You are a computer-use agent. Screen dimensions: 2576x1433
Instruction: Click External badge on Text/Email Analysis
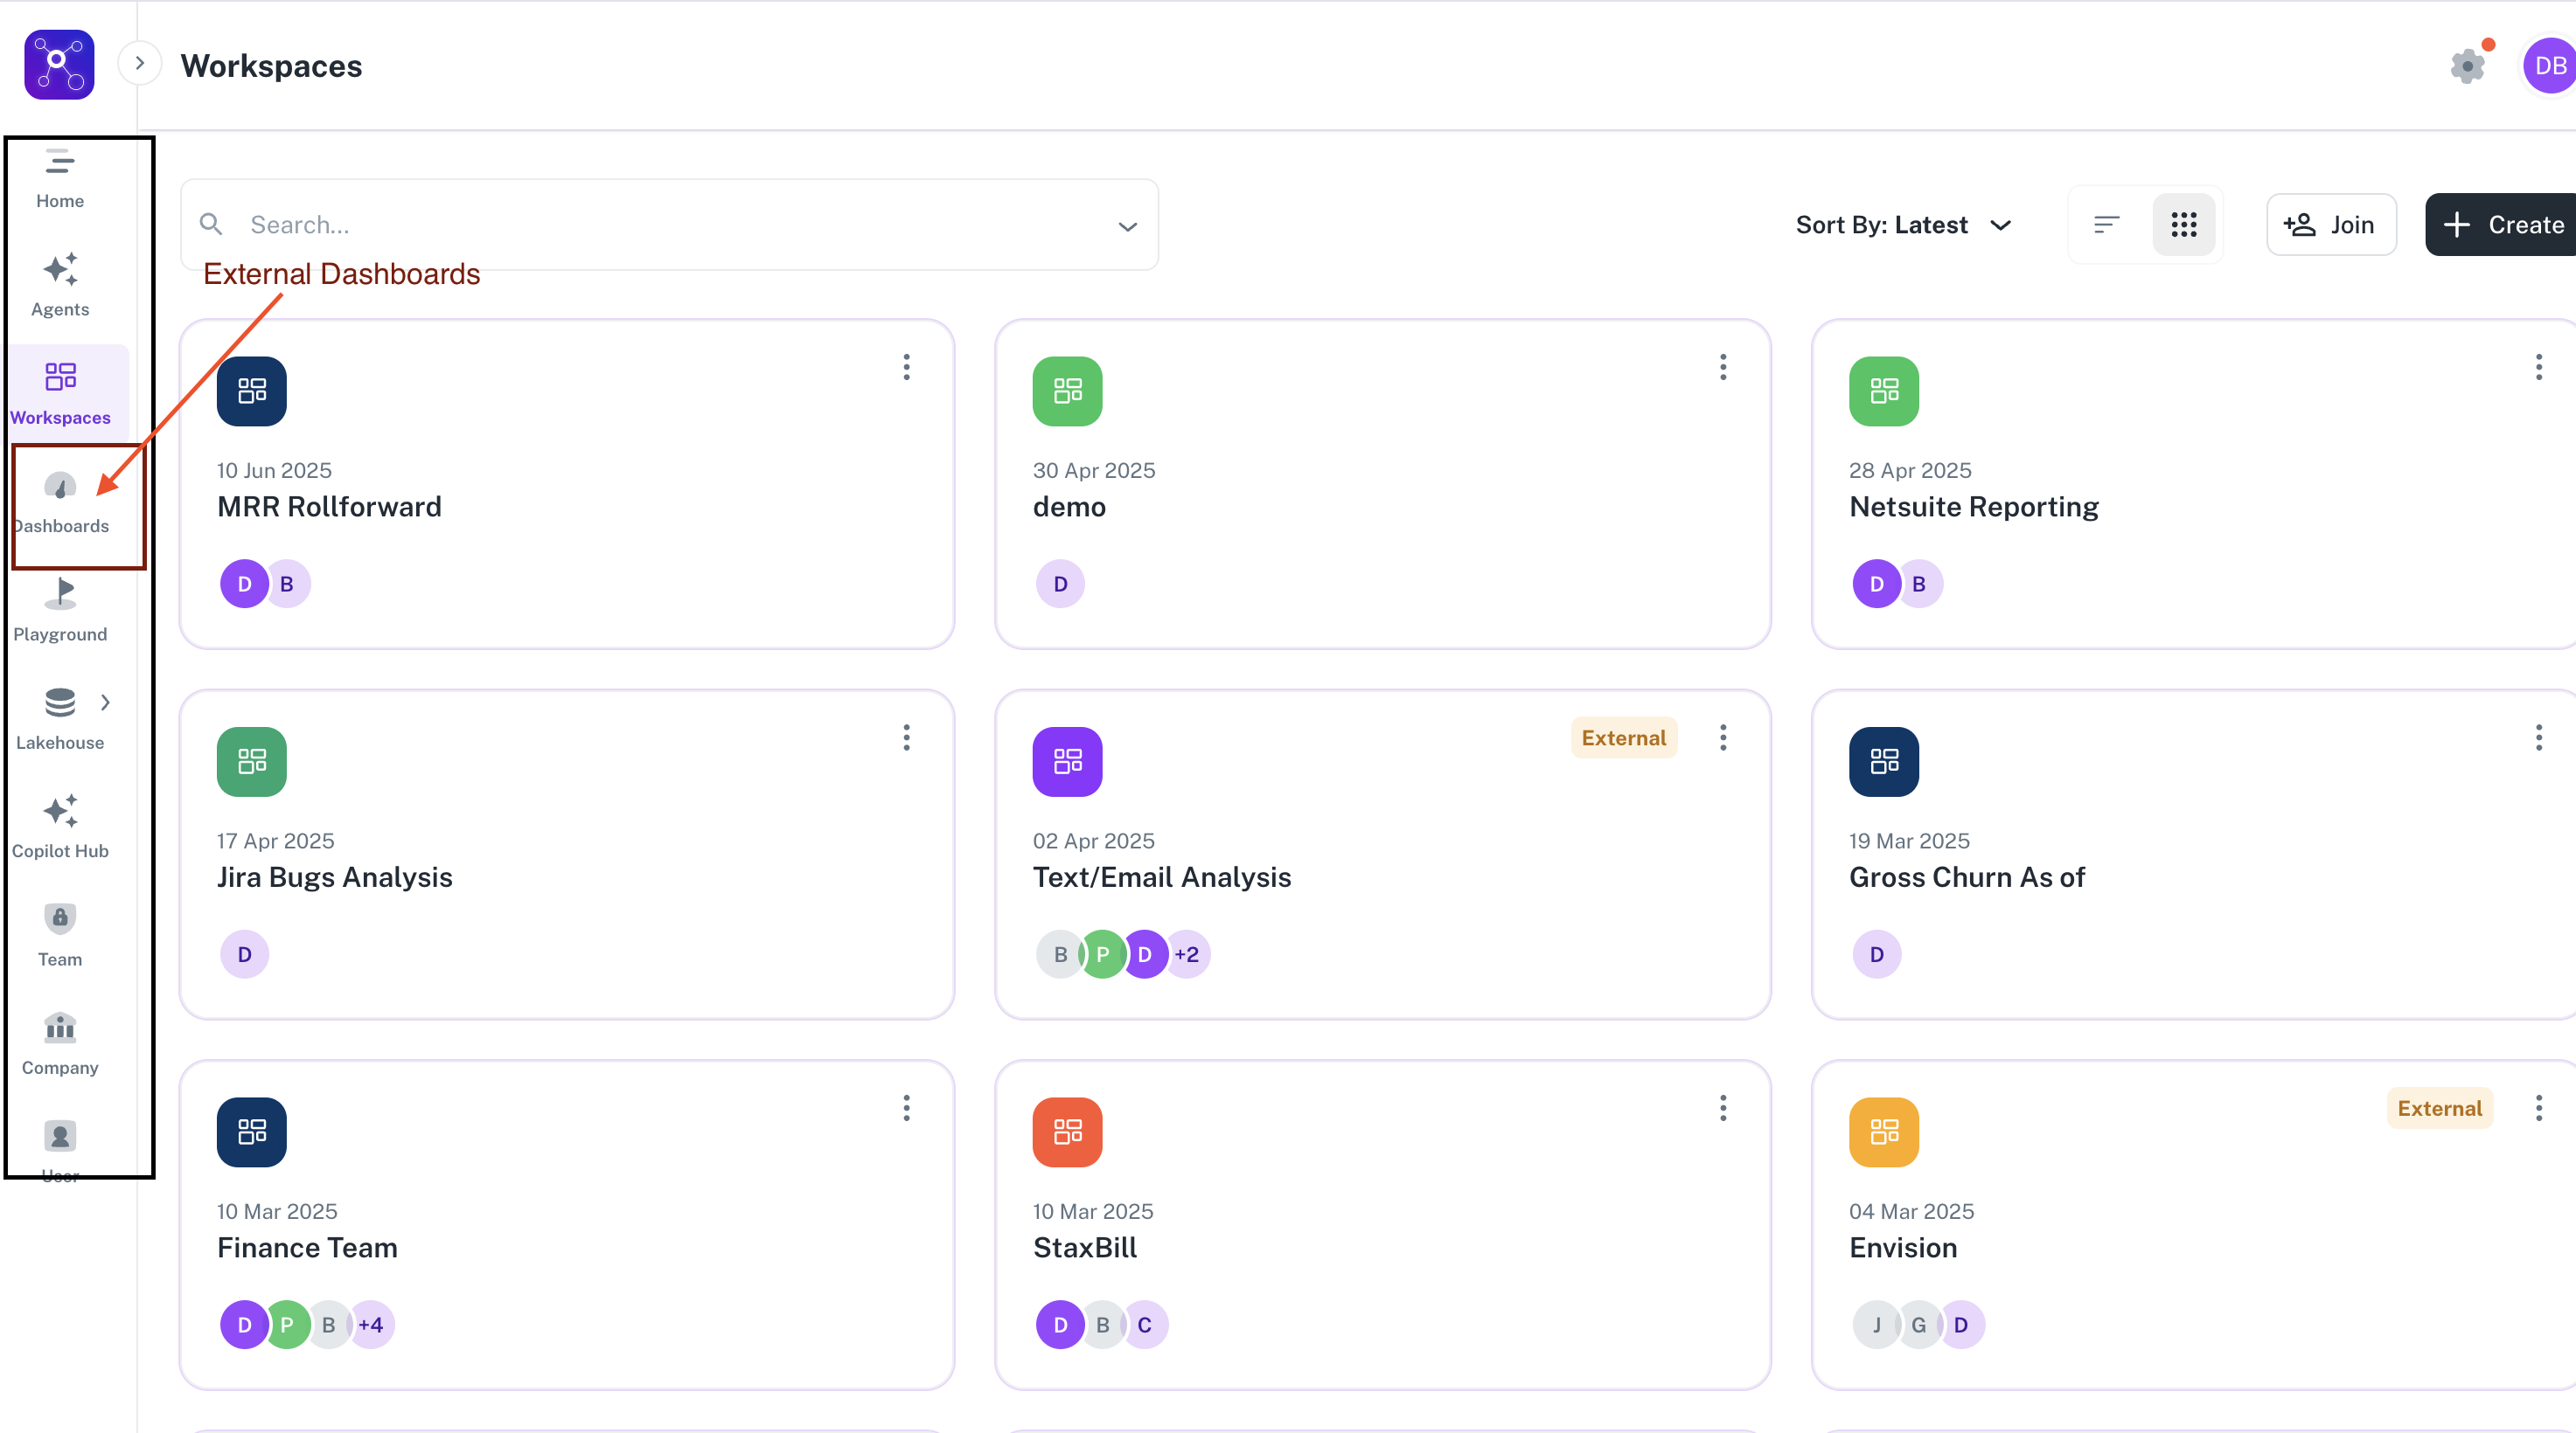[x=1624, y=737]
